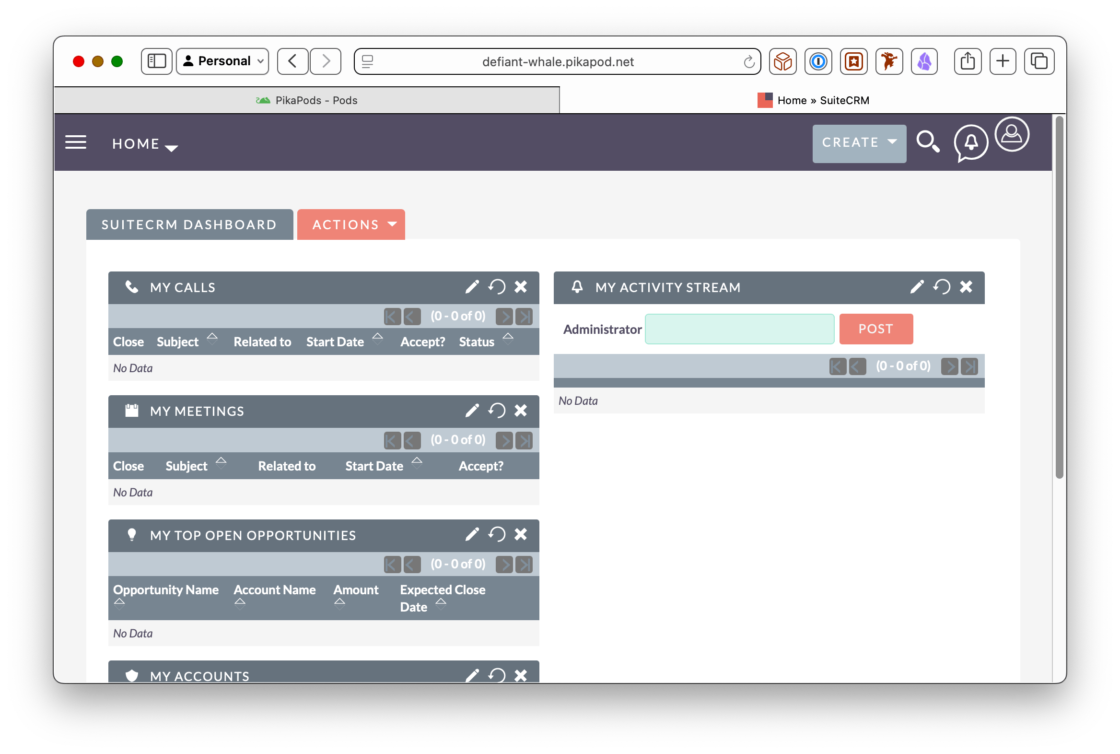Select the Home » SuiteCRM browser tab
Image resolution: width=1120 pixels, height=754 pixels.
(x=813, y=100)
